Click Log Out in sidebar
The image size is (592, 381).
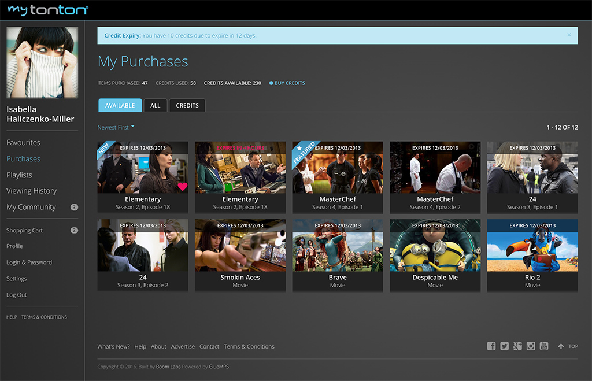click(17, 295)
